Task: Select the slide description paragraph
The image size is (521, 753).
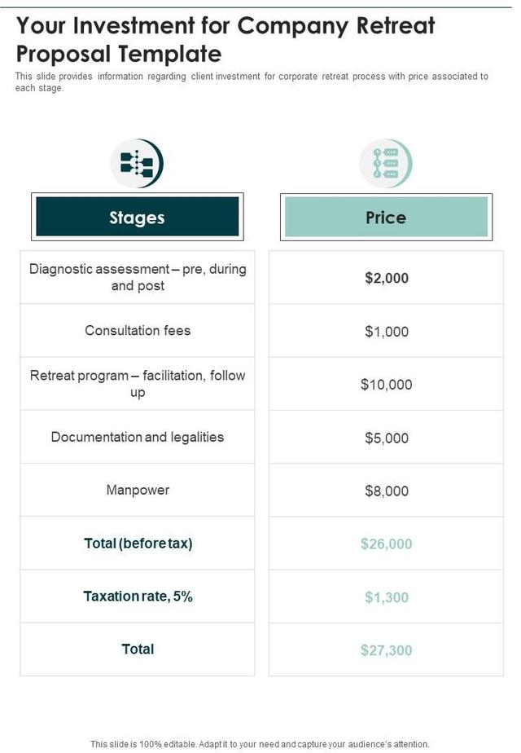Action: click(252, 81)
